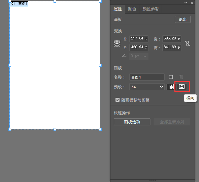This screenshot has width=199, height=182.
Task: Click the 全部重新排列 button
Action: click(x=172, y=122)
